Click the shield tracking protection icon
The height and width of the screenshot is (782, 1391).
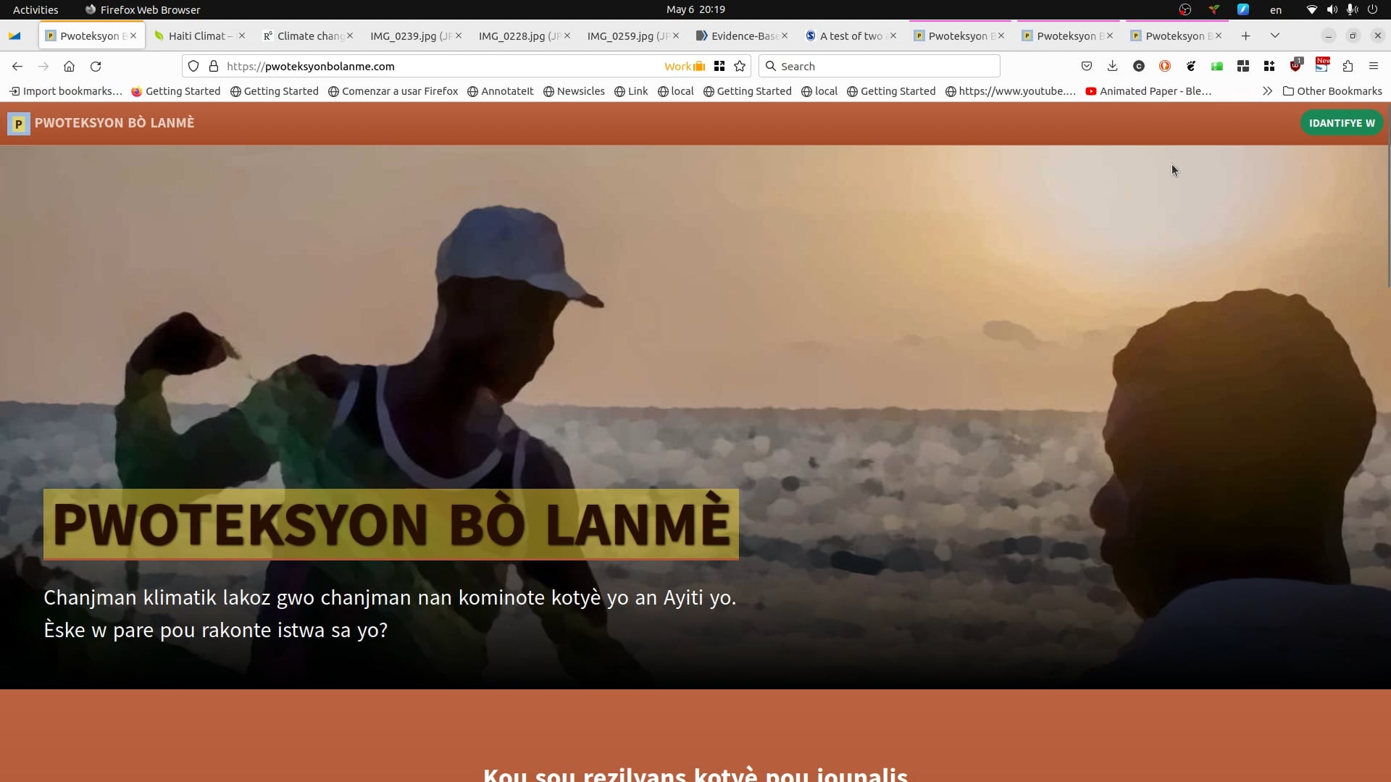pyautogui.click(x=193, y=66)
